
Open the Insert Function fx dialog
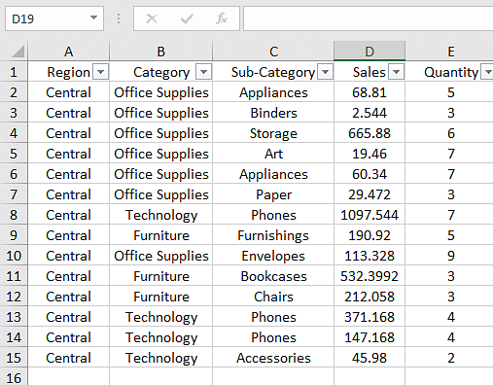point(222,18)
